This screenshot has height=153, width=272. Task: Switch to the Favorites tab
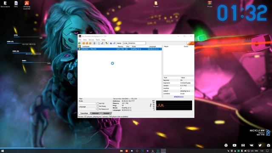(84, 113)
